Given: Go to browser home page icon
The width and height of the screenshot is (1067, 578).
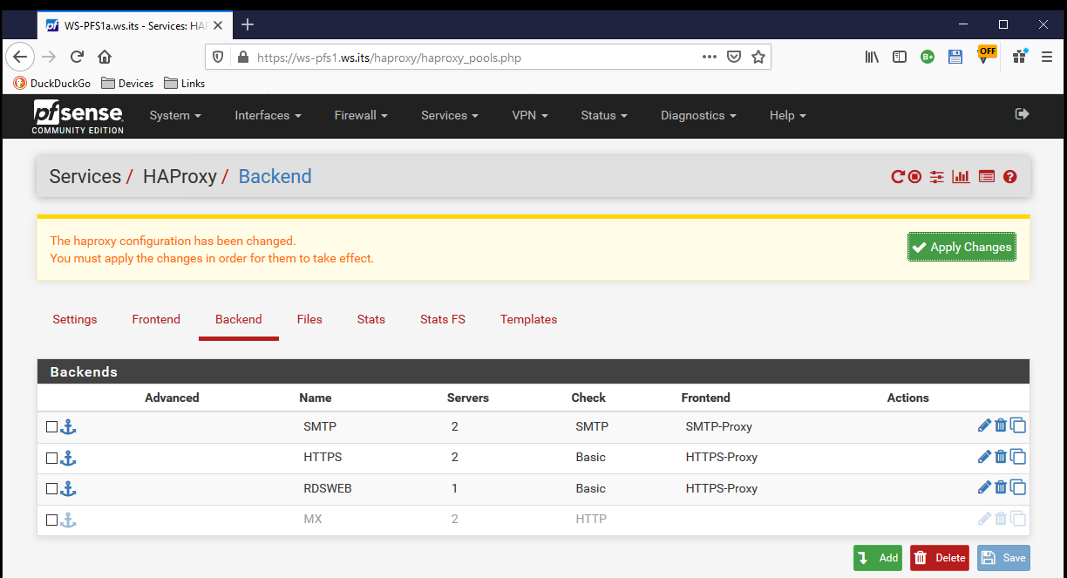Looking at the screenshot, I should point(105,57).
